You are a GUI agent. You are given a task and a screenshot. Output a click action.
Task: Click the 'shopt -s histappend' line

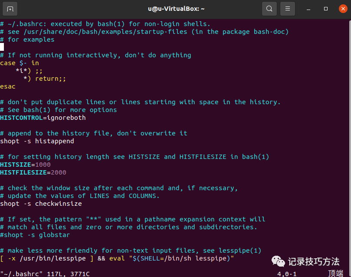click(37, 141)
